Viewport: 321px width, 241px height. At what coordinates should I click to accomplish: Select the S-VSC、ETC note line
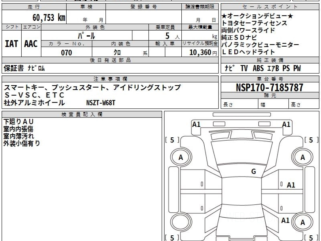[35, 95]
